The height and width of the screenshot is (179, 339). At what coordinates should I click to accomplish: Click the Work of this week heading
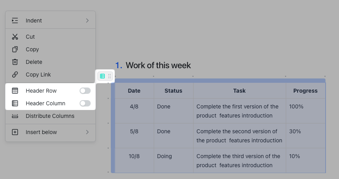click(x=158, y=65)
